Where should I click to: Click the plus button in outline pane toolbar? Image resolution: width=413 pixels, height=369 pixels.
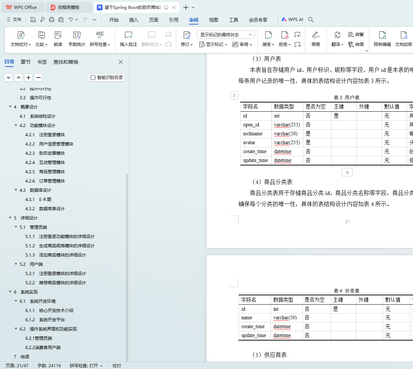(x=28, y=78)
